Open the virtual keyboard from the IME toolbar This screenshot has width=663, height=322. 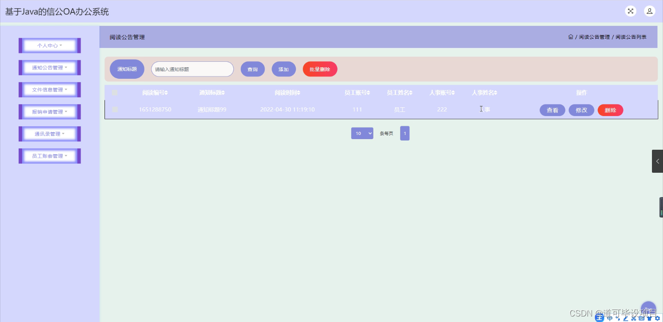tap(641, 318)
